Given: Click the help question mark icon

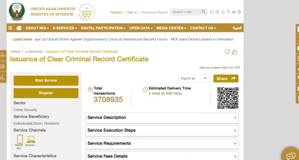Looking at the screenshot, I should (228, 12).
